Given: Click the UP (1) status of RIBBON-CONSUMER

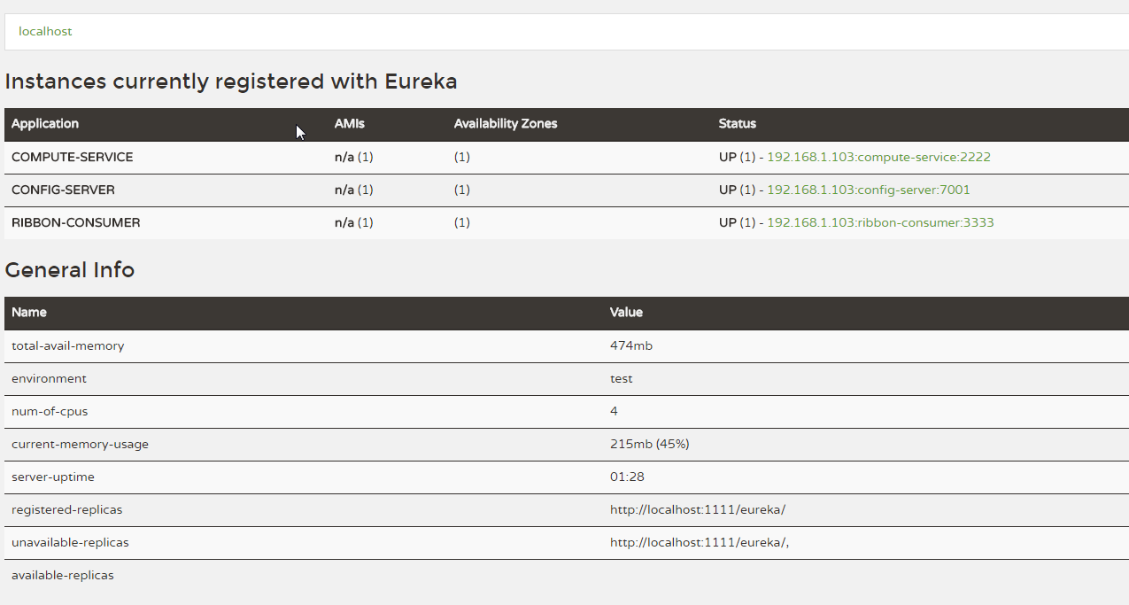Looking at the screenshot, I should (738, 222).
